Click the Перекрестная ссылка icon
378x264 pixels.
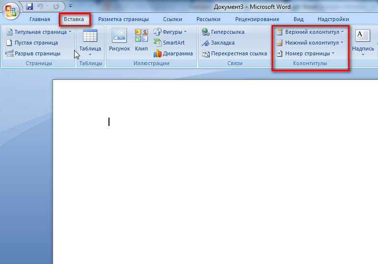[206, 53]
